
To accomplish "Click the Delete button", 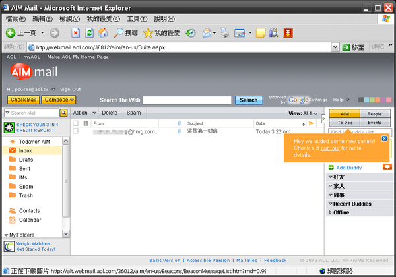I will tap(110, 113).
